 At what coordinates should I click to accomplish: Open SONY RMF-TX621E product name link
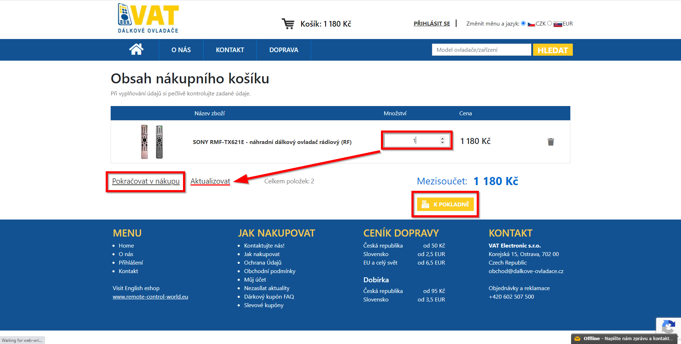pos(272,142)
